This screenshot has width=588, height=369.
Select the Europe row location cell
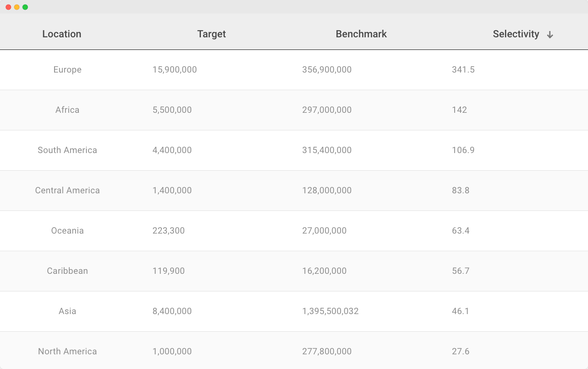pyautogui.click(x=68, y=70)
